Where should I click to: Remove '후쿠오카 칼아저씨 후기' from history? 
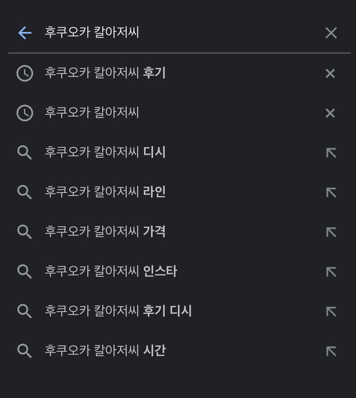click(330, 73)
